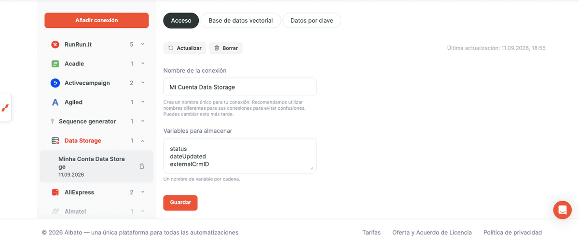Expand the Almatel connections chevron
579x243 pixels.
click(x=142, y=211)
